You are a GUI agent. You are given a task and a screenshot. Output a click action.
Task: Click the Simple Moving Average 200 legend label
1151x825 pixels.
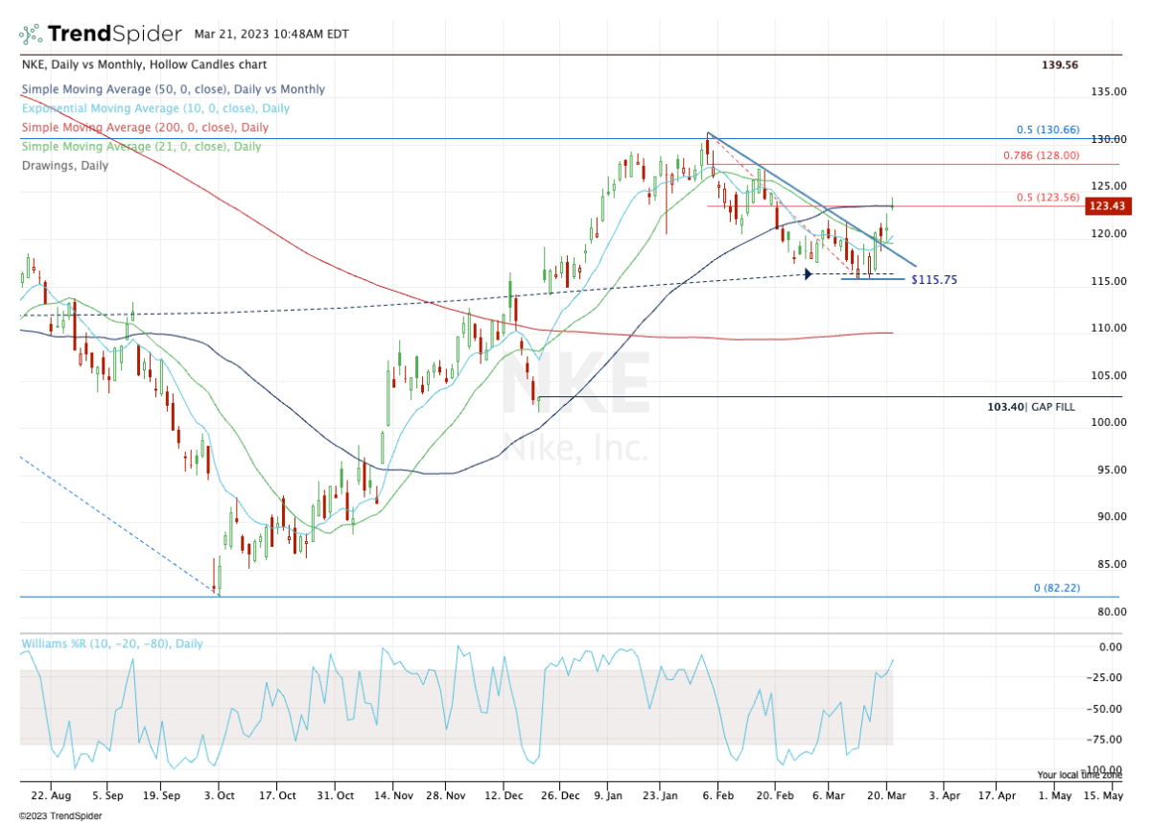(x=144, y=128)
